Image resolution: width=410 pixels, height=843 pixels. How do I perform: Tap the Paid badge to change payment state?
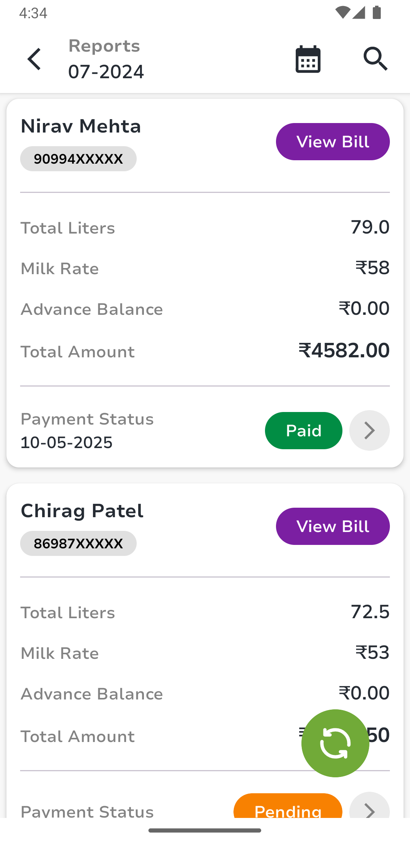[303, 430]
